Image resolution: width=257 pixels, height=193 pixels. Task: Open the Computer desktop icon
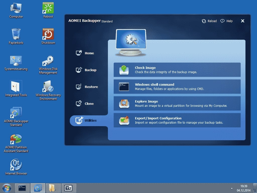click(x=16, y=11)
